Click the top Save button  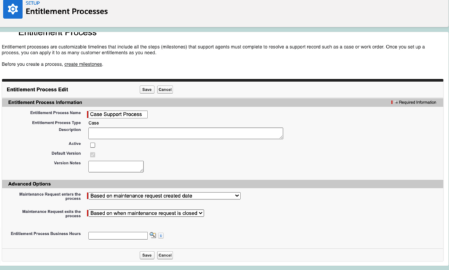(x=147, y=90)
